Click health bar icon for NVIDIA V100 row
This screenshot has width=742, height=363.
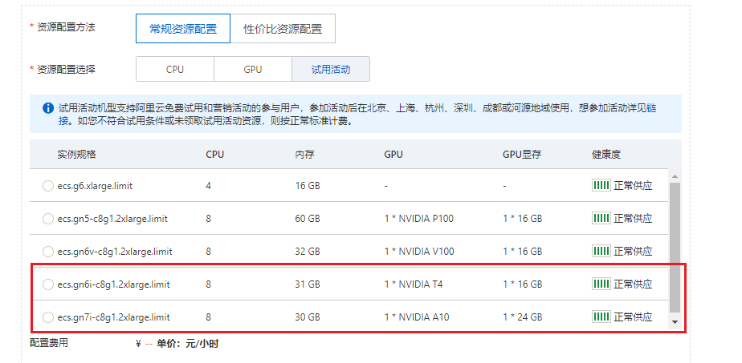601,251
